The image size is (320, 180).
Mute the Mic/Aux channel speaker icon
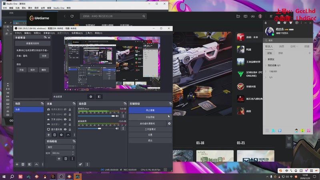click(117, 116)
